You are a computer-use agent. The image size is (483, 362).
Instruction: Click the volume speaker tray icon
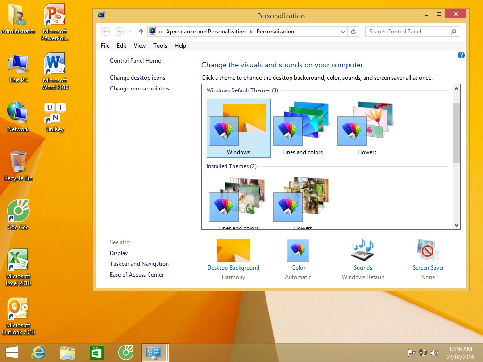coord(434,353)
